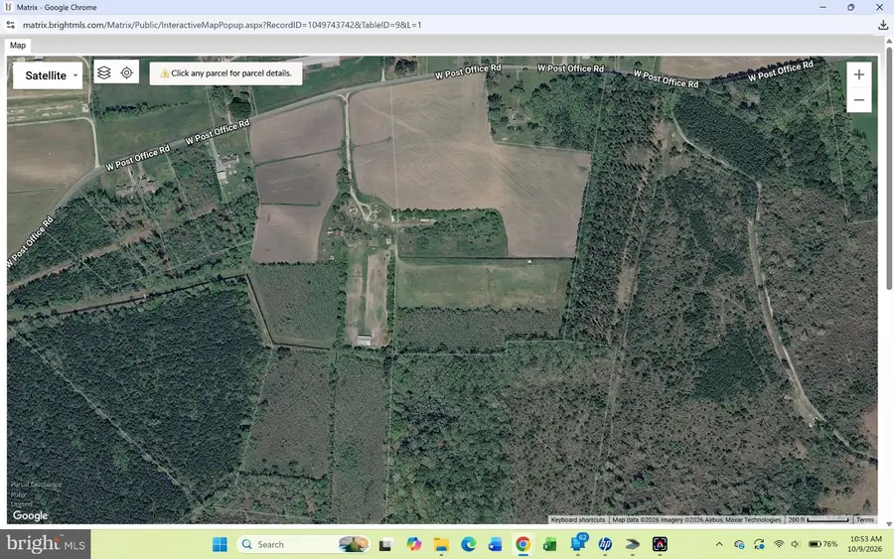Click the Keyboard shortcuts link on map
894x559 pixels.
point(577,519)
